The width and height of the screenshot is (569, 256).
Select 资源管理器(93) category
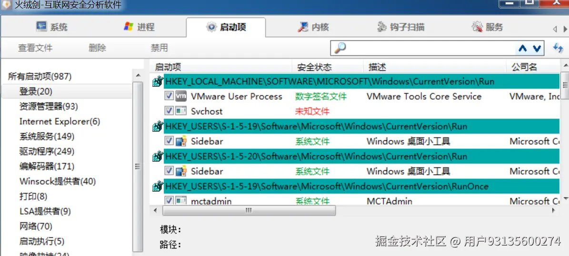[48, 107]
